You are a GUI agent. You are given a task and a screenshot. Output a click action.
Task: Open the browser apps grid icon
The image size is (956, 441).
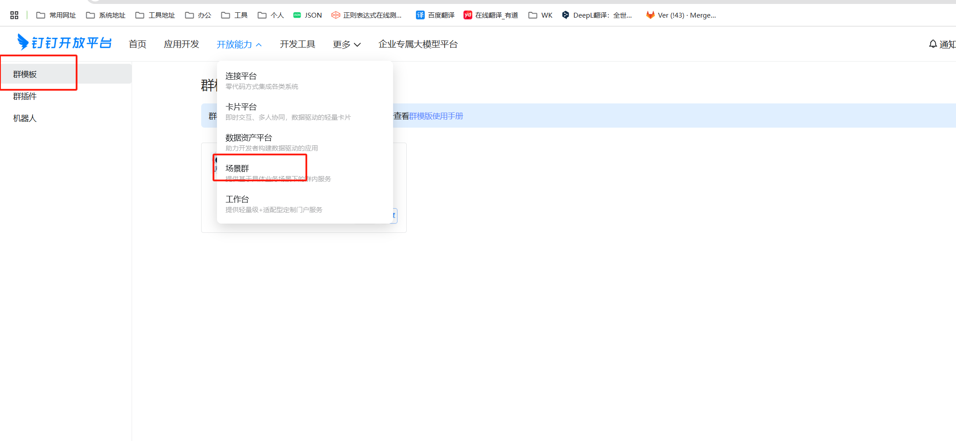[14, 15]
